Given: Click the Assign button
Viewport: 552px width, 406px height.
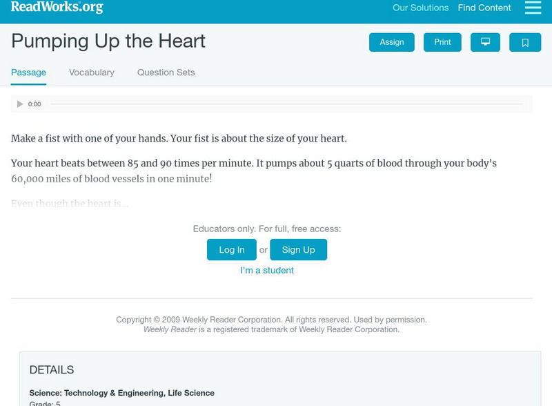Looking at the screenshot, I should 391,42.
